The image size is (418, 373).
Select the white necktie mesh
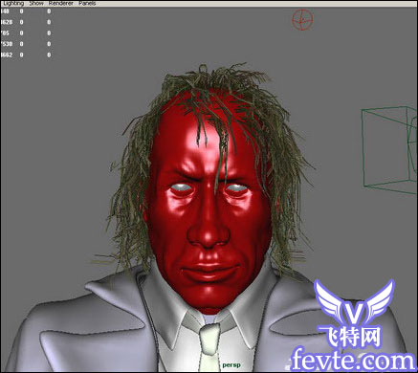point(209,347)
